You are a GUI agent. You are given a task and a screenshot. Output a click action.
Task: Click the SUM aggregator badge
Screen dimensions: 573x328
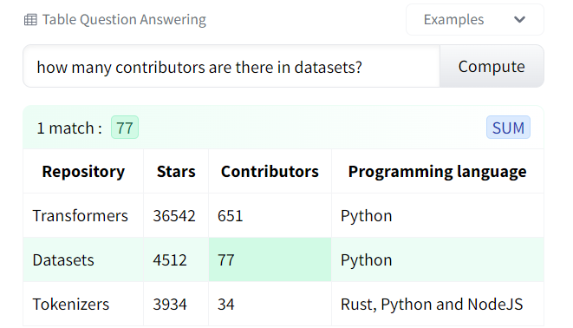tap(508, 128)
